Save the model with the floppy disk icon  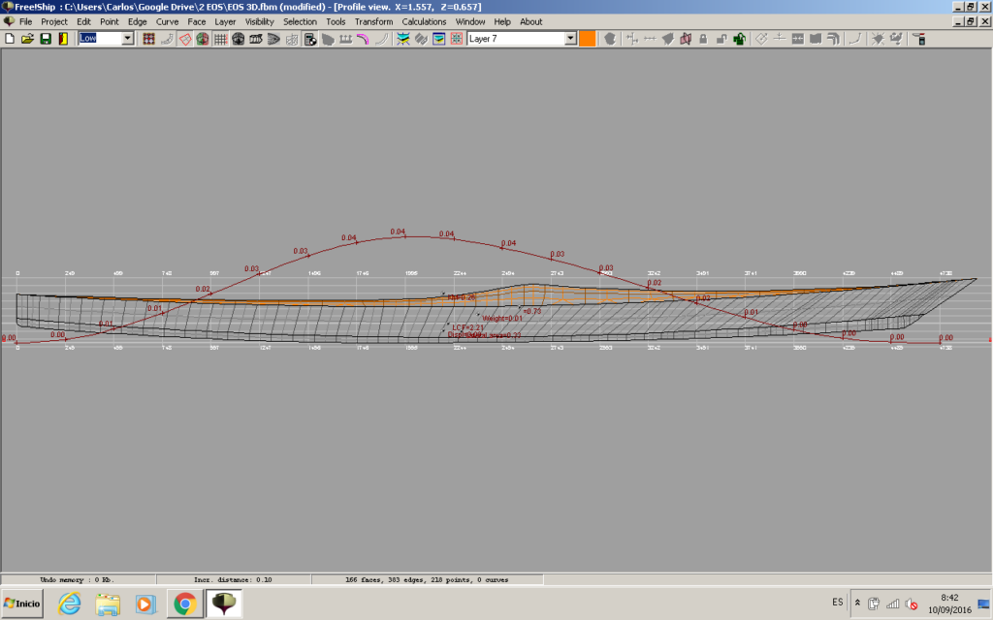45,39
